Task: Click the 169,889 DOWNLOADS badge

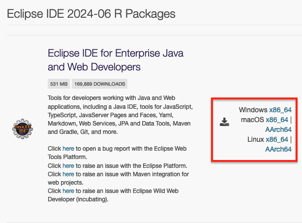Action: point(99,84)
